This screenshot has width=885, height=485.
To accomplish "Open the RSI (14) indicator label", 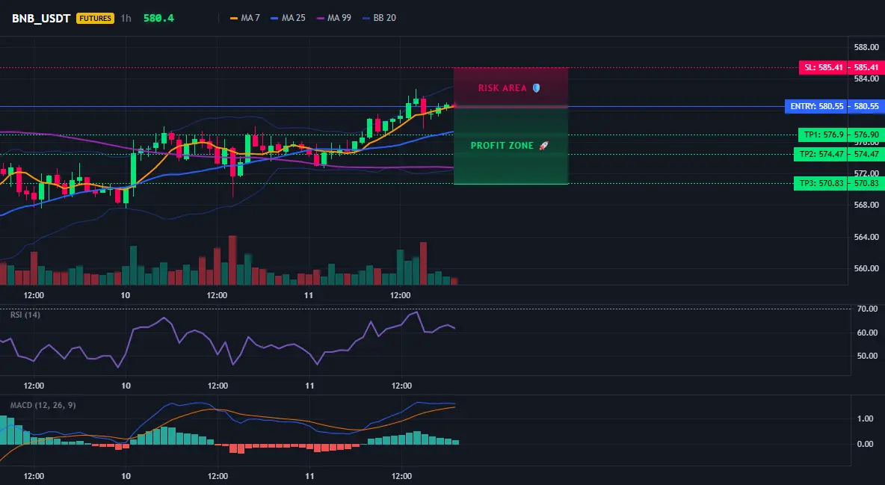I will point(25,315).
